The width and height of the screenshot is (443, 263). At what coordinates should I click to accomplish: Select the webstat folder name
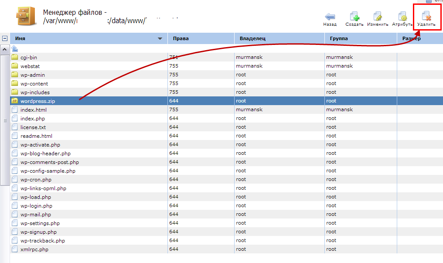coord(30,66)
